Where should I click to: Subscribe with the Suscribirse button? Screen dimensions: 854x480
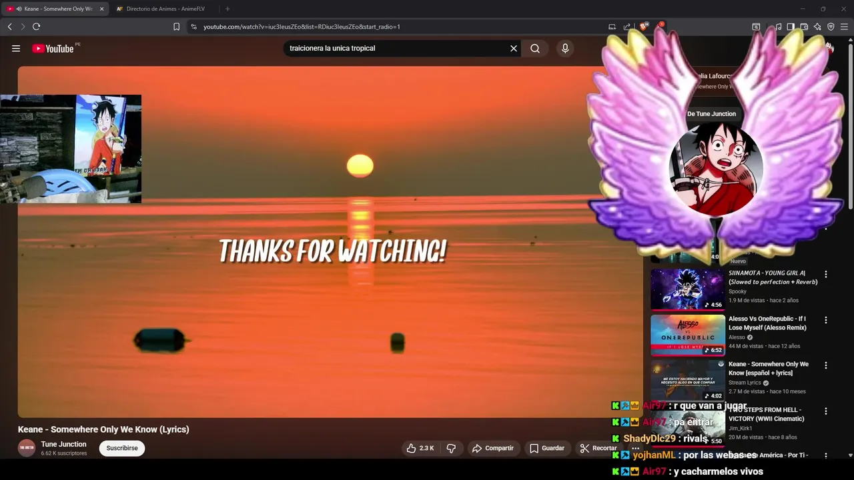click(x=122, y=448)
